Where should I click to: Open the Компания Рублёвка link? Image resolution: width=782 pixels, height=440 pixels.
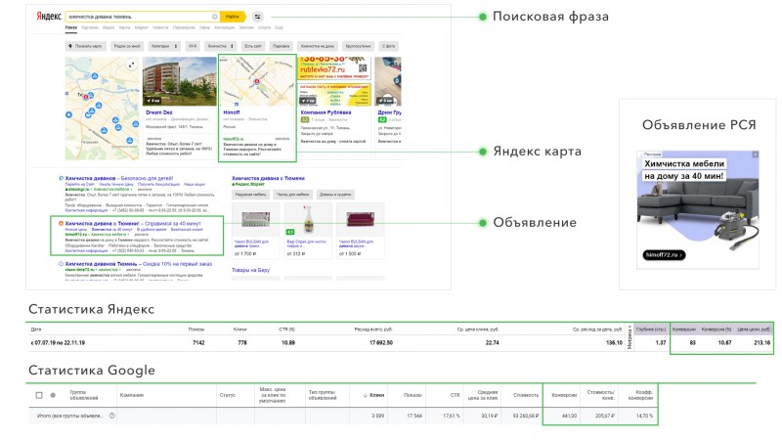(x=326, y=112)
